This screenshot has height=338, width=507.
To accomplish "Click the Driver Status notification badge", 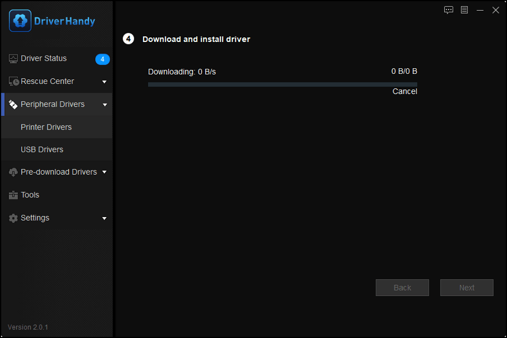I will point(102,59).
